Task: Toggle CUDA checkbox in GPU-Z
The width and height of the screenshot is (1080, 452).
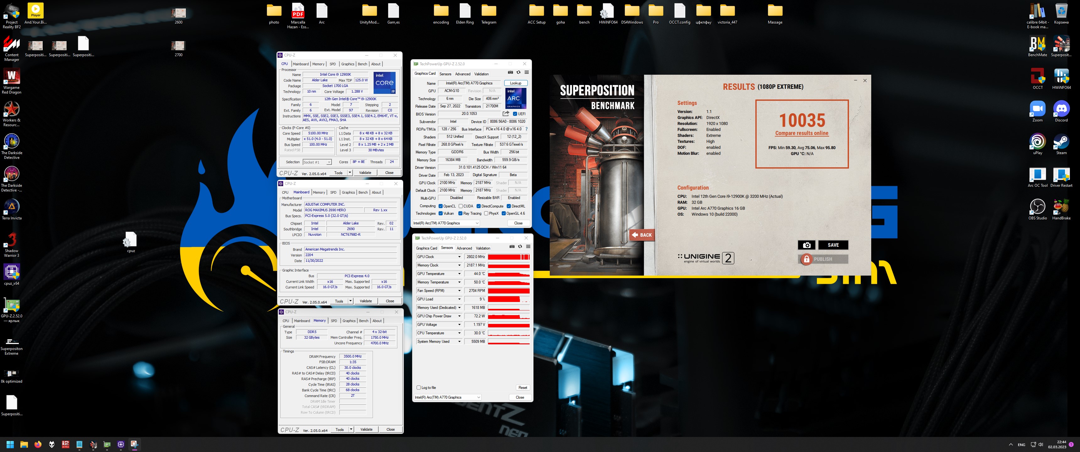Action: (461, 206)
